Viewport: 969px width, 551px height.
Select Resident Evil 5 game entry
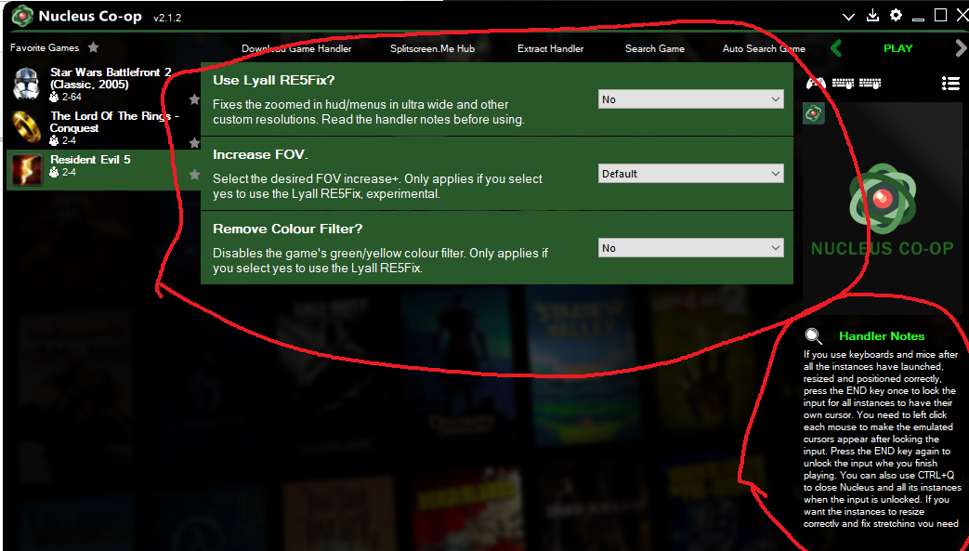(x=103, y=169)
